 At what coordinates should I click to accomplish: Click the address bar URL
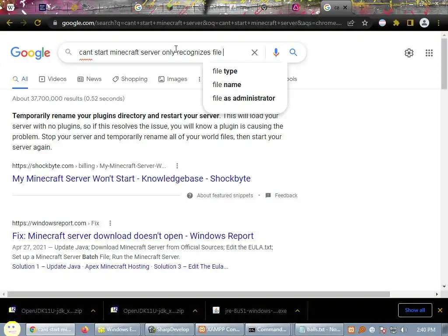point(201,23)
